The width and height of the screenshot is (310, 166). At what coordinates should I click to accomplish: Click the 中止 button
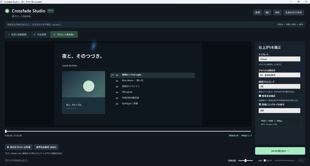301,161
